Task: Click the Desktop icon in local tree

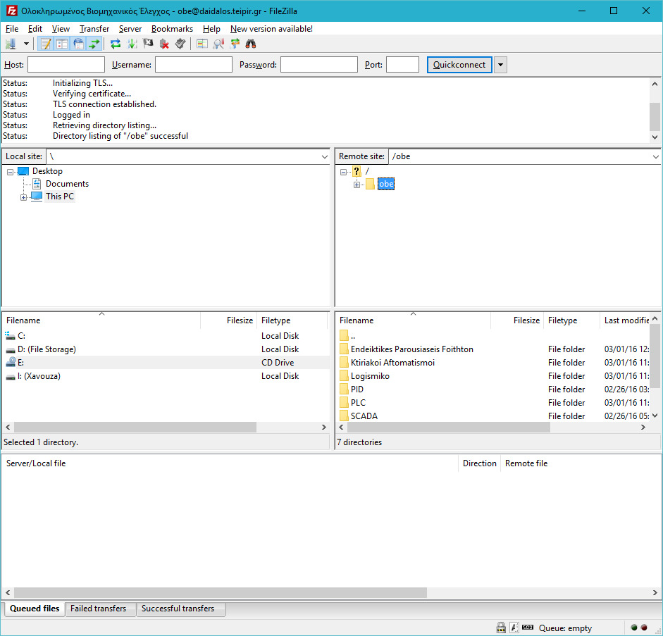Action: 23,171
